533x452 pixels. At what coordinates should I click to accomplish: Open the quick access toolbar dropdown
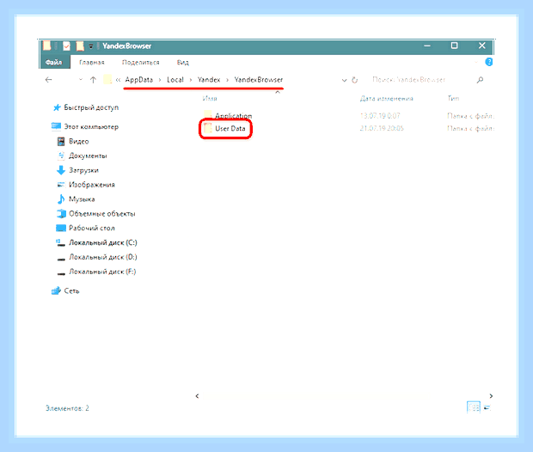point(91,46)
